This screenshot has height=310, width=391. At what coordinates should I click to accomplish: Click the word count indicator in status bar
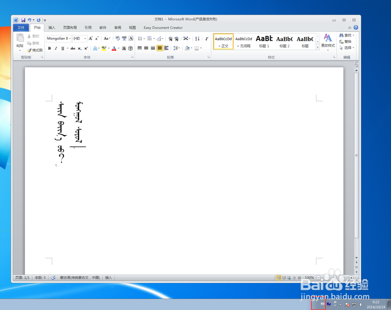40,278
